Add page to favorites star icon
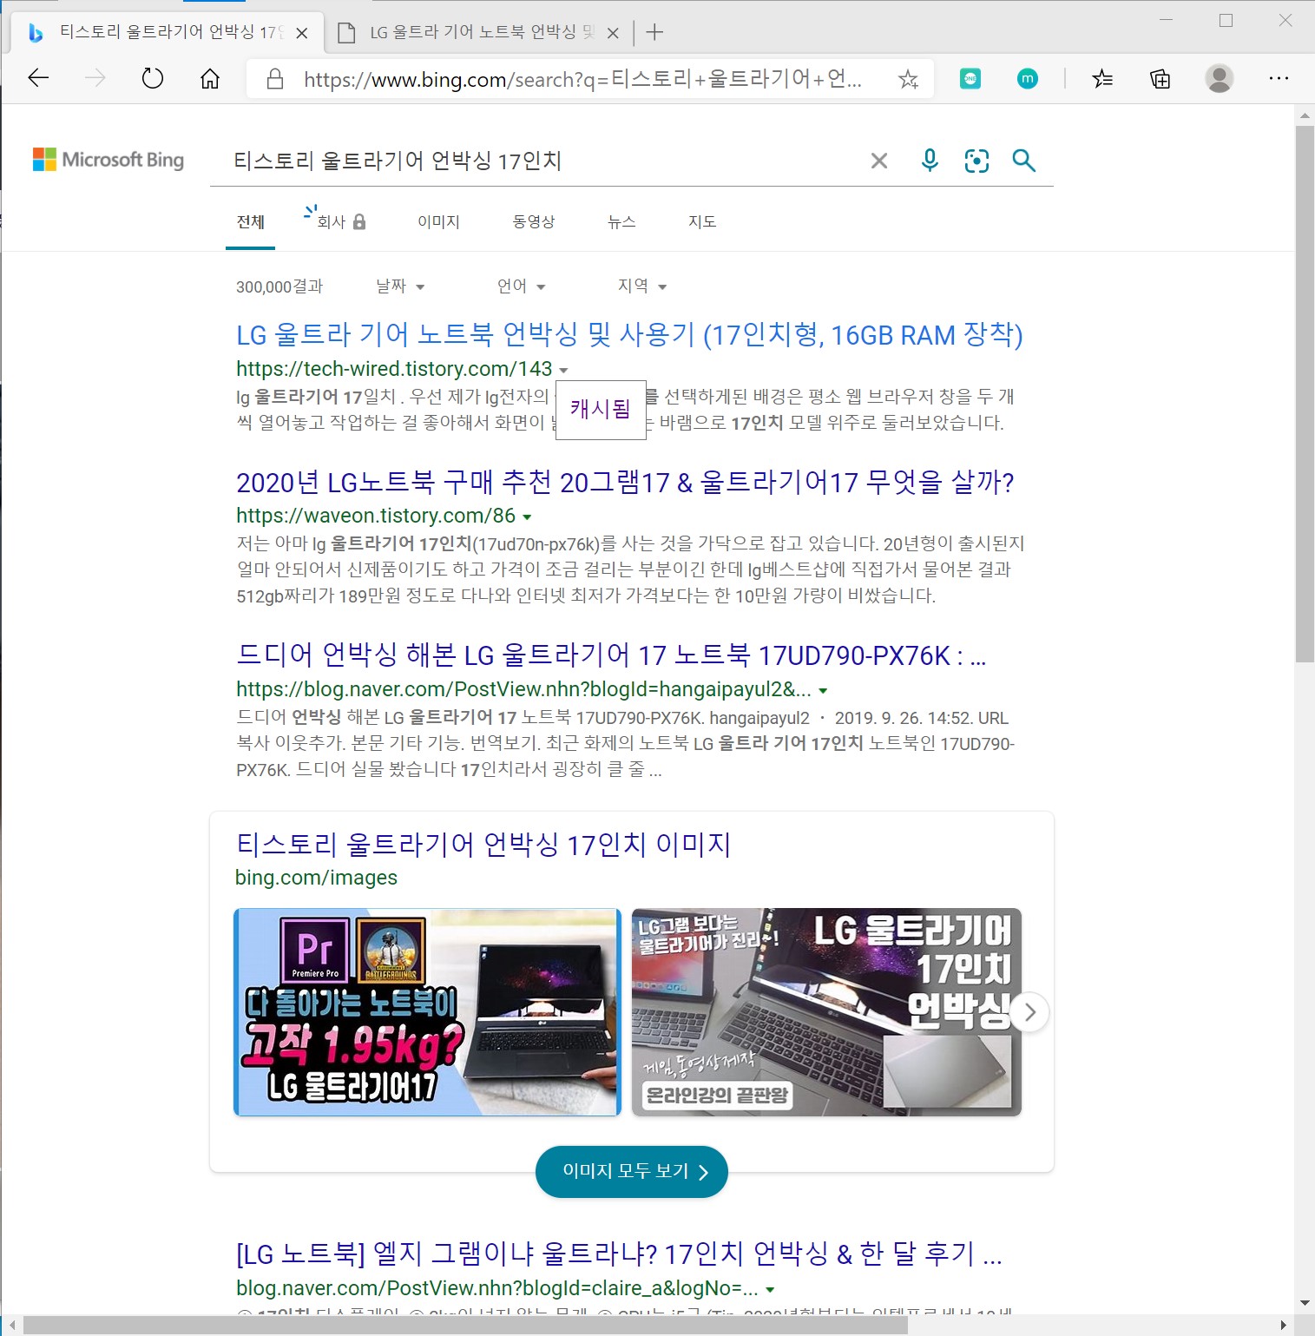Screen dimensions: 1315x1336 [x=908, y=80]
